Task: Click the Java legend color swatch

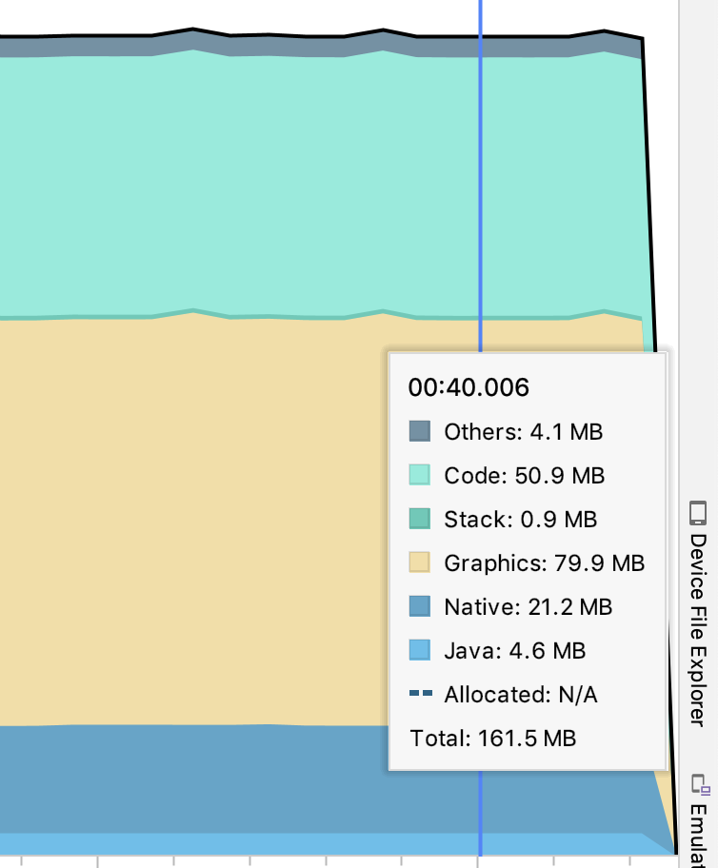Action: click(x=420, y=650)
